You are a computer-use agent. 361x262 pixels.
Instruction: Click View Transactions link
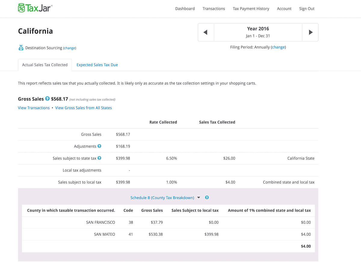34,108
